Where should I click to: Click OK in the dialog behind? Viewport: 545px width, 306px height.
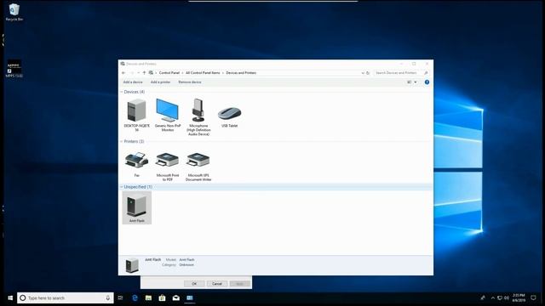coord(194,284)
